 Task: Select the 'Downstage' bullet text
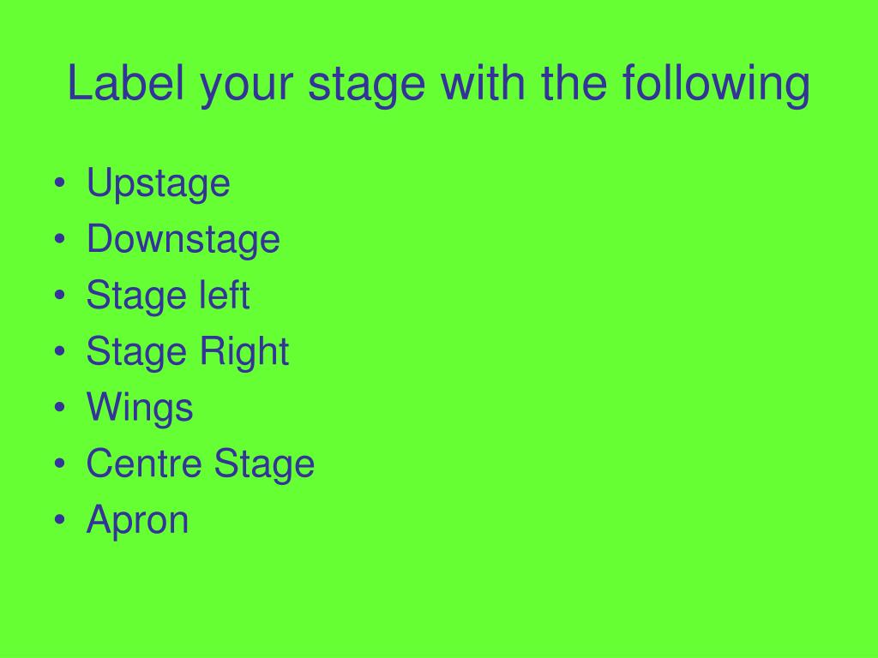(183, 239)
